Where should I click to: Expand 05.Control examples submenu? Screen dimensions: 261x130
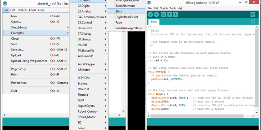91,22
